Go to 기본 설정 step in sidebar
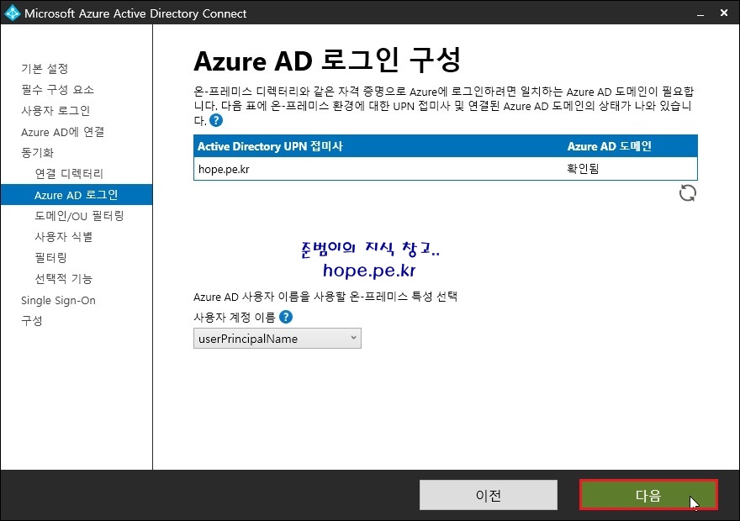 45,69
